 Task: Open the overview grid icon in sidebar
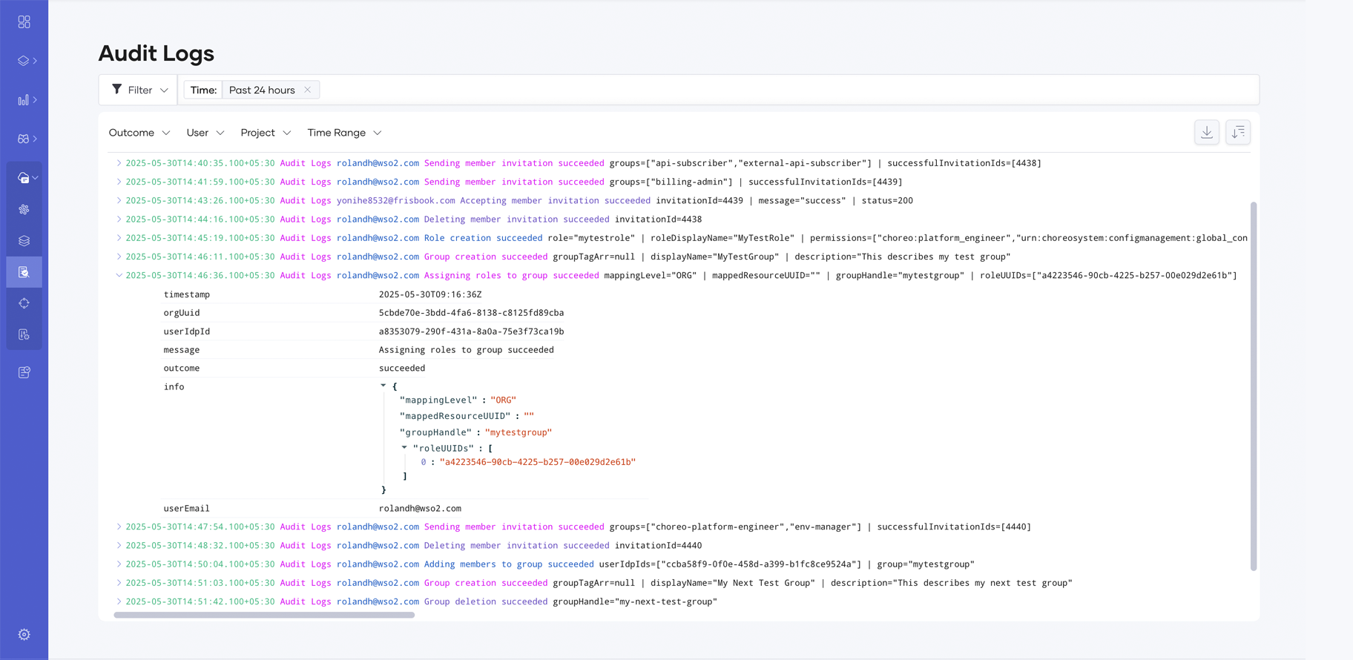pyautogui.click(x=24, y=22)
